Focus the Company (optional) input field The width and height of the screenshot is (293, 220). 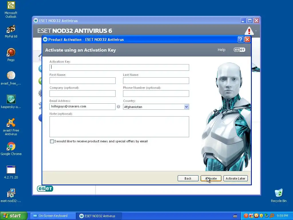tap(82, 94)
